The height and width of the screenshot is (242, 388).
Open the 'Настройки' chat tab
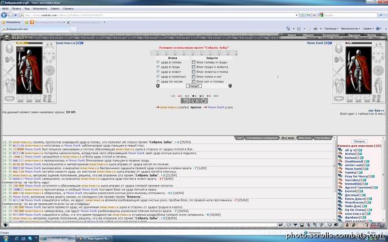coord(323,138)
